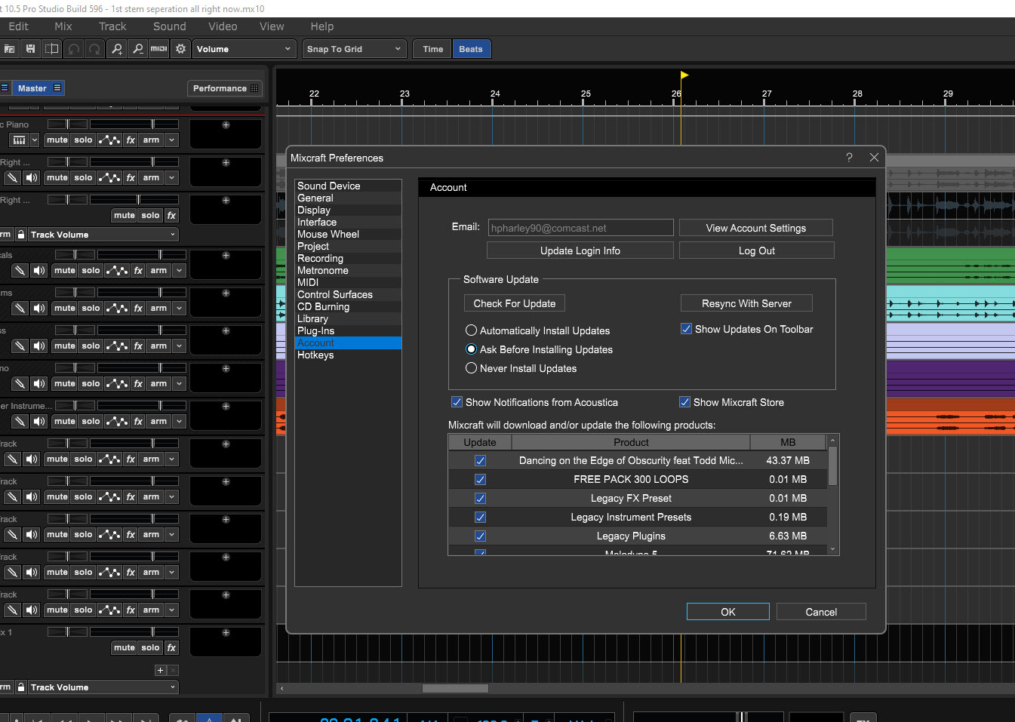Click the redo arrow in toolbar
Image resolution: width=1015 pixels, height=722 pixels.
click(x=94, y=49)
